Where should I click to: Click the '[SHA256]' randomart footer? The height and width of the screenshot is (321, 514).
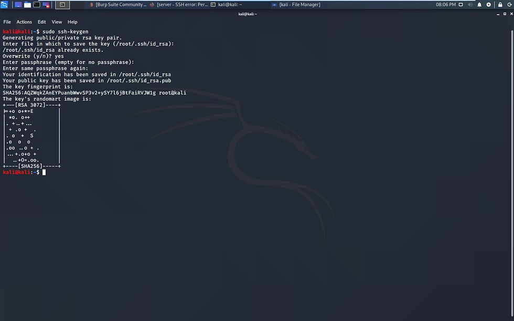[30, 166]
